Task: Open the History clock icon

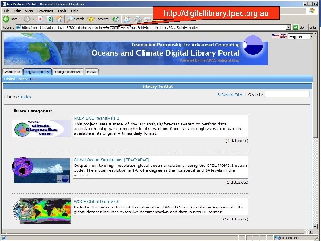Action: click(116, 19)
